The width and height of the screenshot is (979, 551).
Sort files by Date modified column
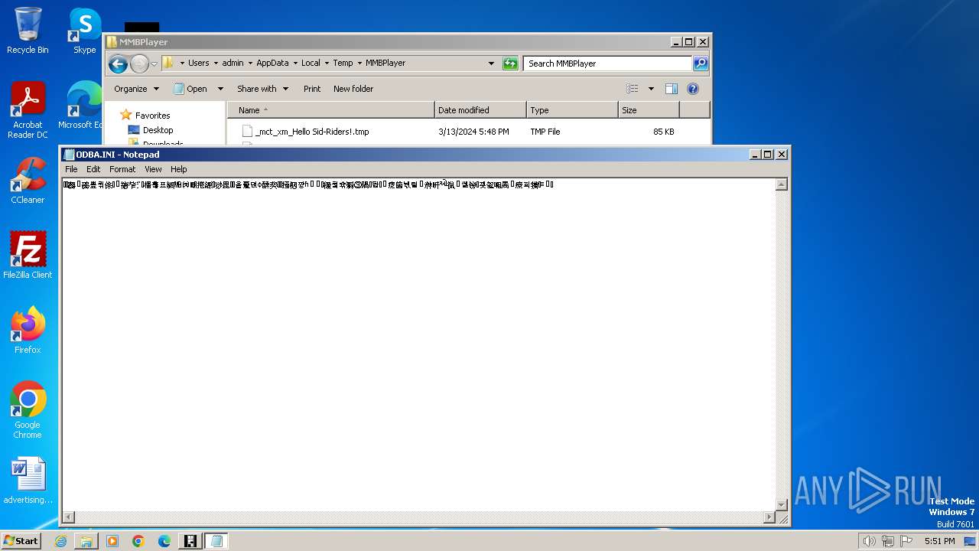[x=480, y=110]
